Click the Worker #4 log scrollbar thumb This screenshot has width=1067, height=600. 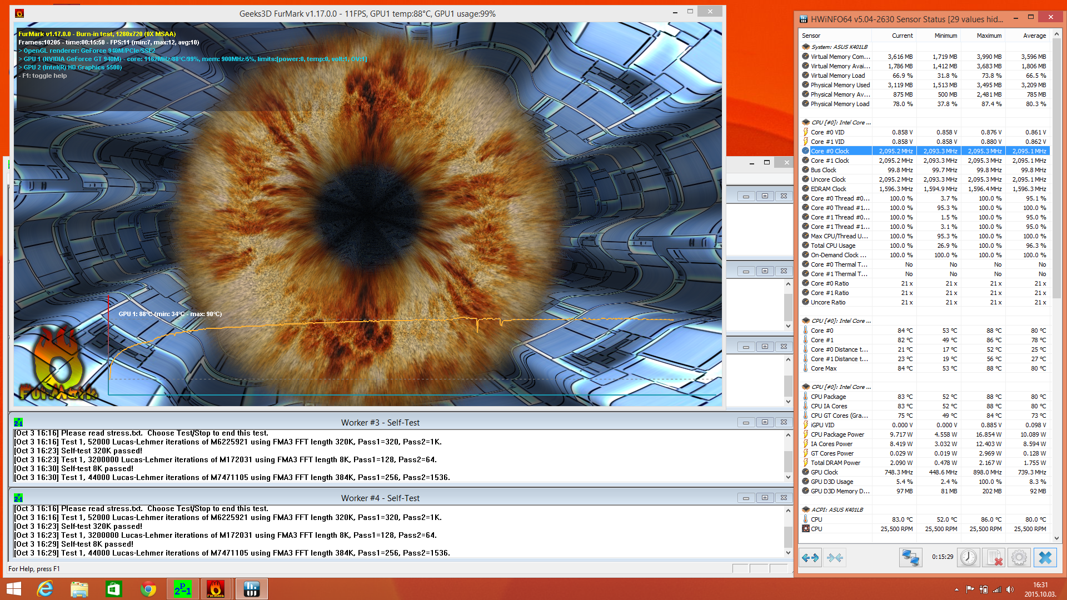tap(788, 537)
